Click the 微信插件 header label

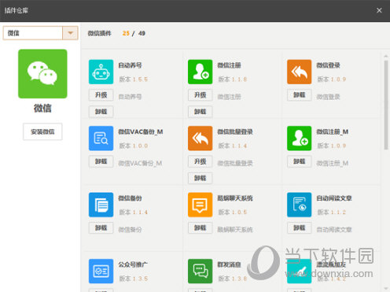coord(99,33)
